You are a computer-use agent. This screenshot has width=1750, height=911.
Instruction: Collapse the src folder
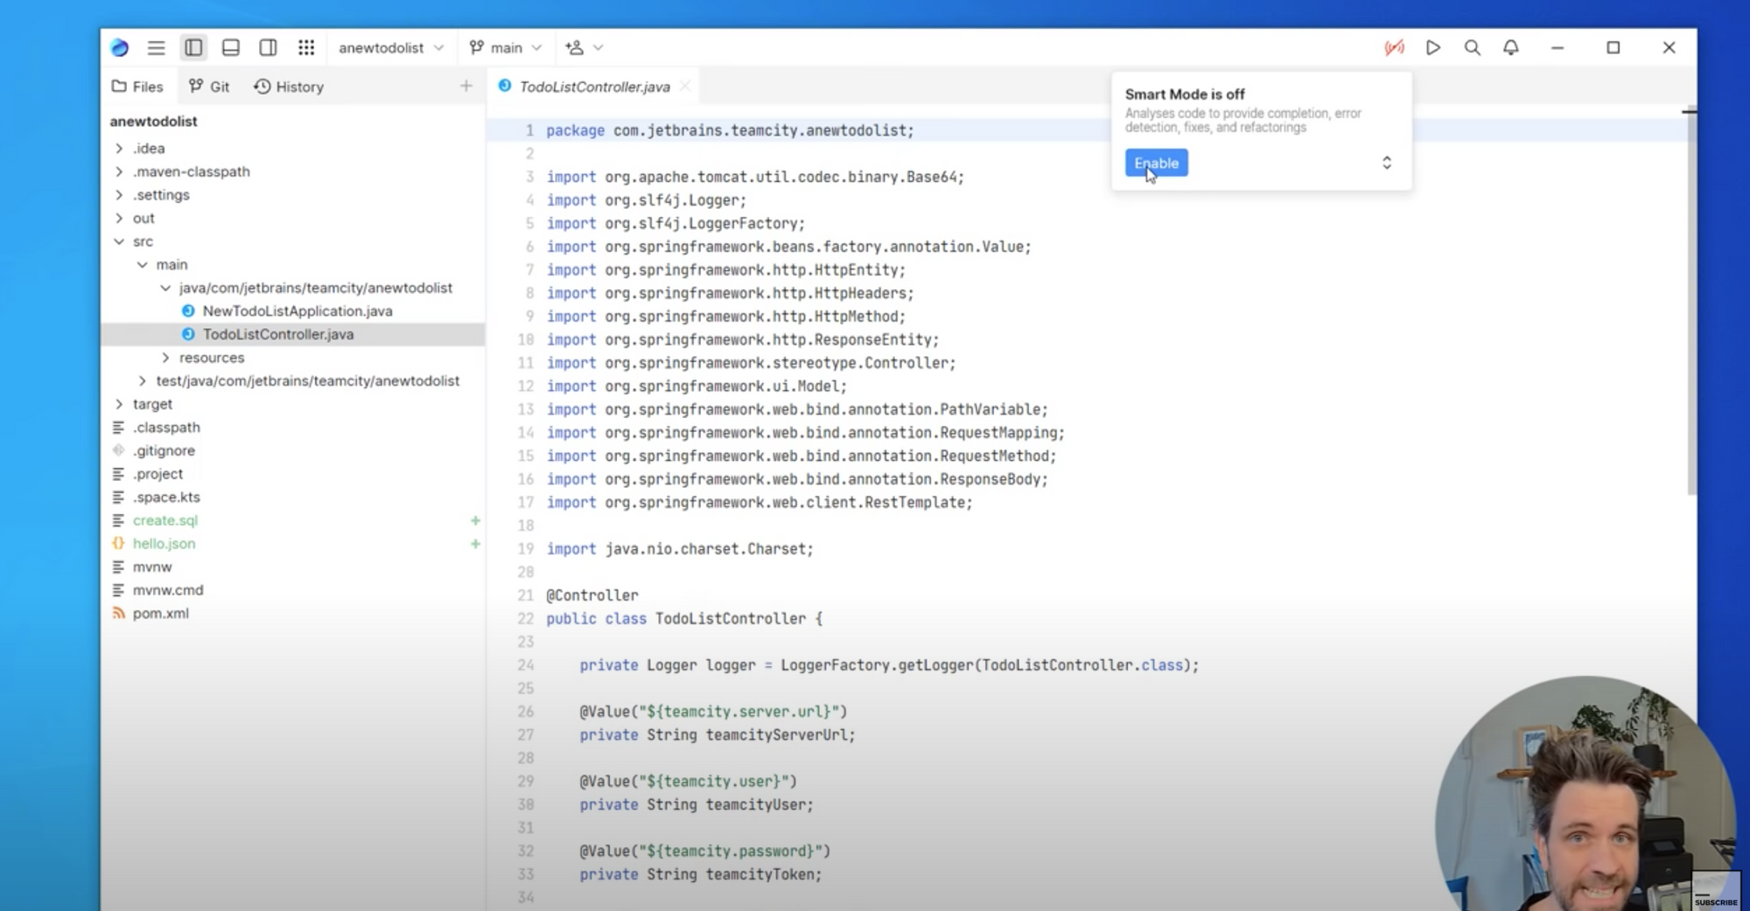119,241
